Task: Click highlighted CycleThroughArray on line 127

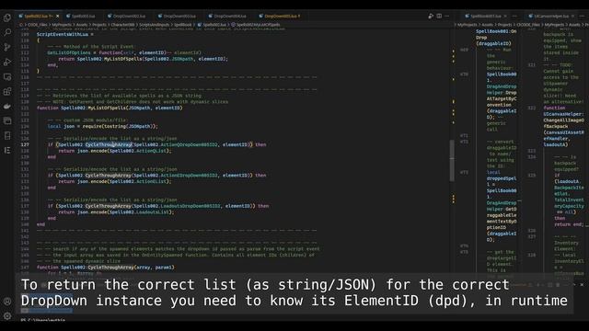Action: pyautogui.click(x=109, y=144)
